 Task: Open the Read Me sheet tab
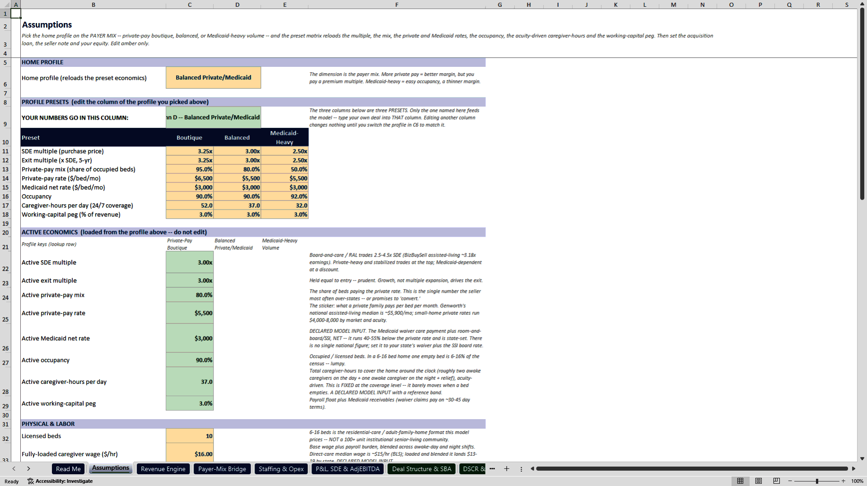click(68, 469)
